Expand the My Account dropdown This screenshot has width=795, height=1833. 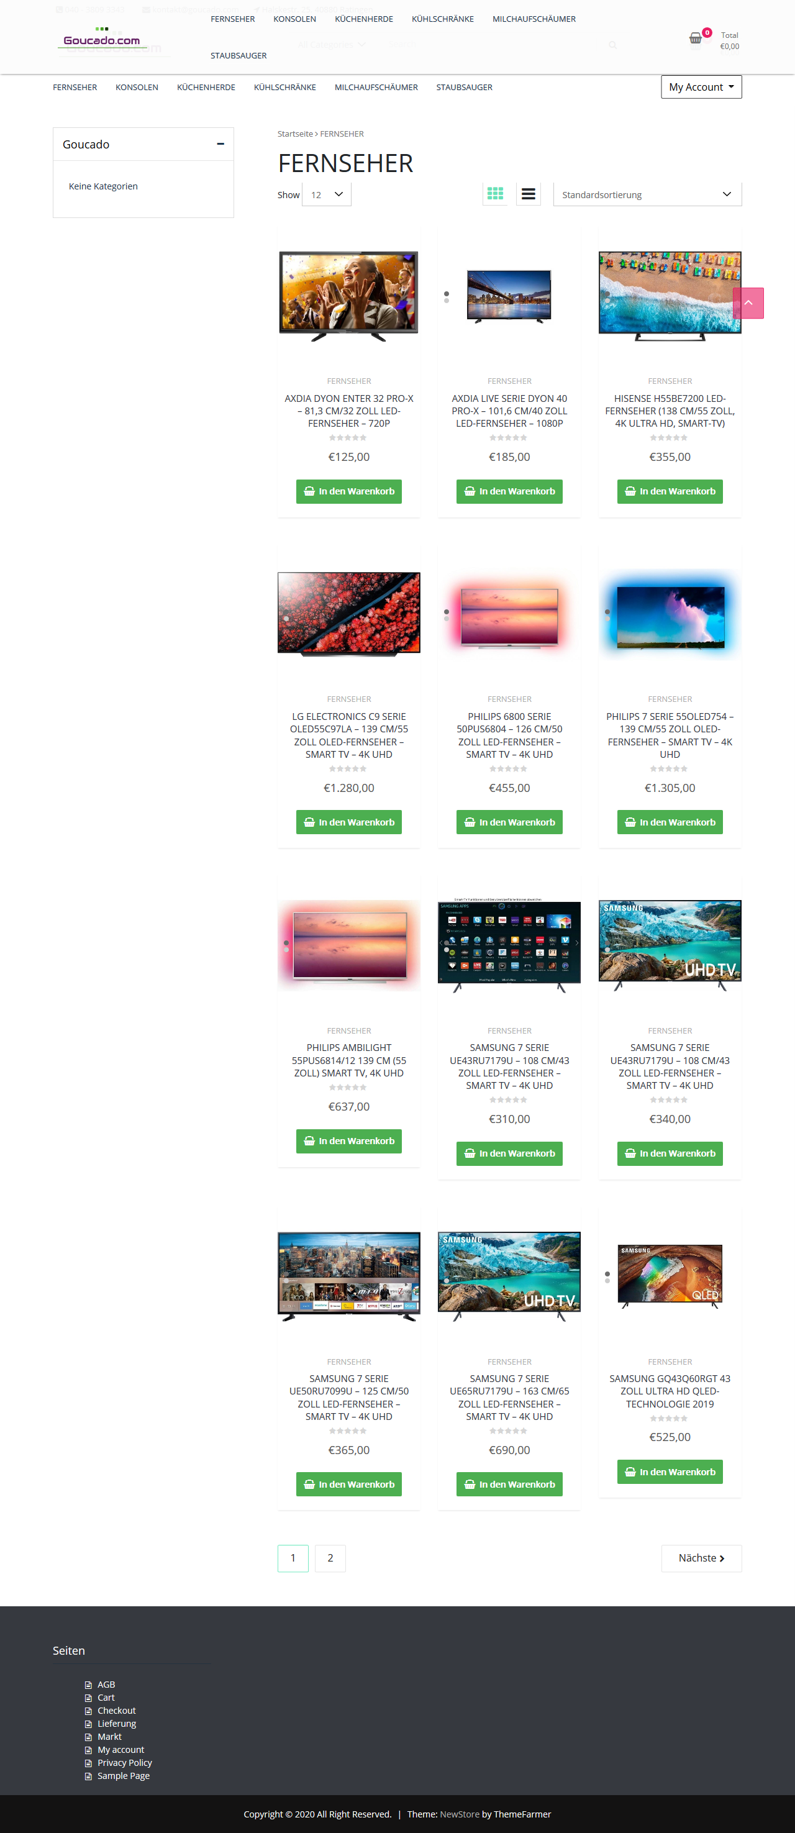coord(701,87)
